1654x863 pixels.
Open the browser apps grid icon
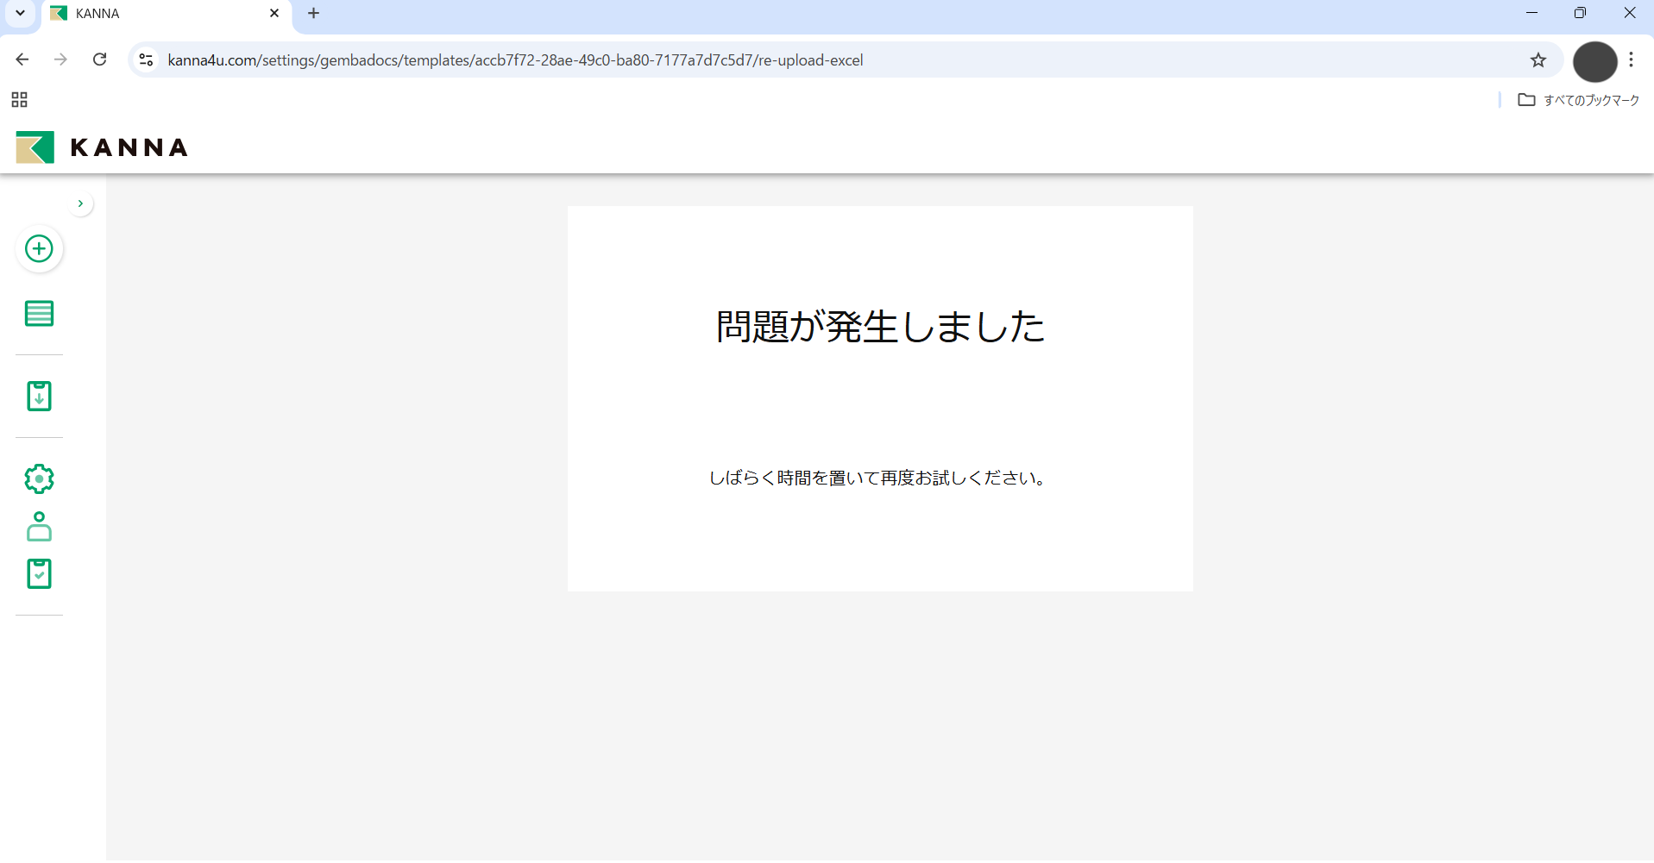19,100
